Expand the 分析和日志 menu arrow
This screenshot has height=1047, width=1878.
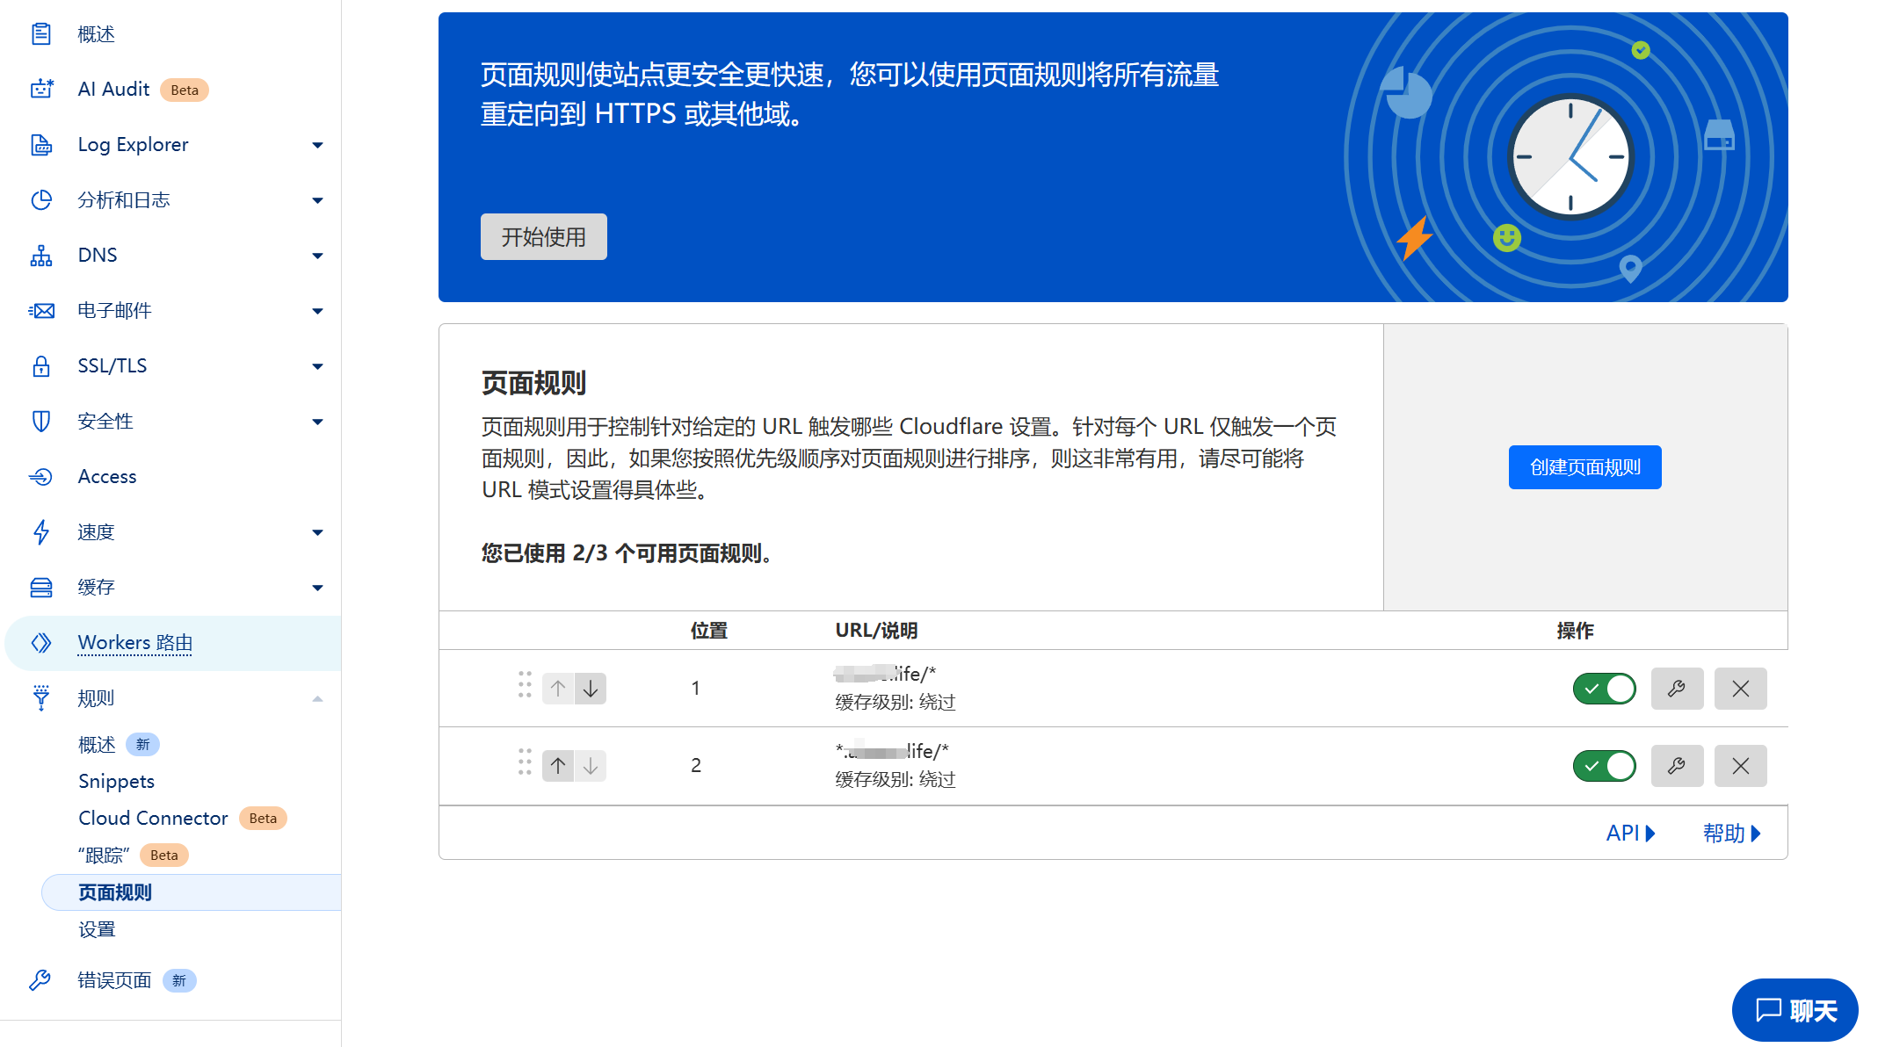317,200
